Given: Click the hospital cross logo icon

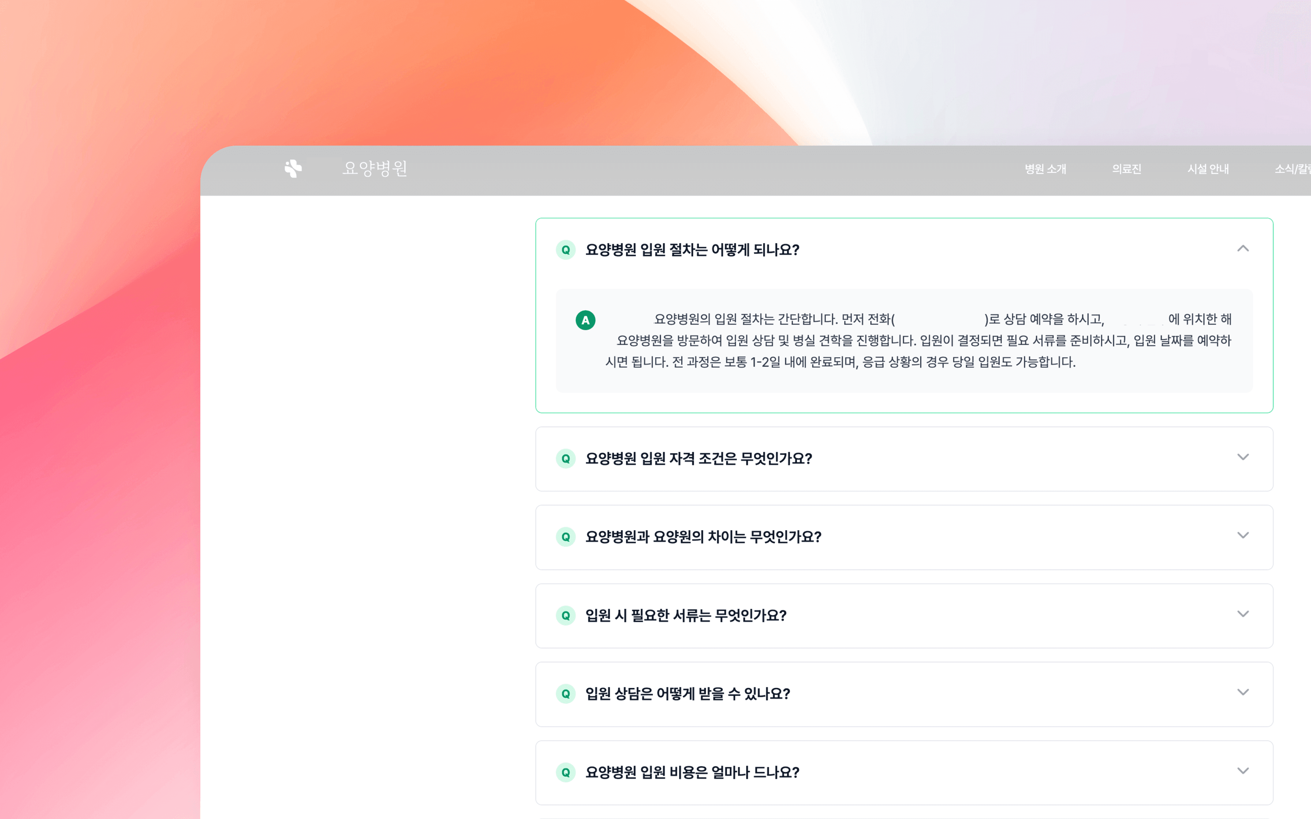Looking at the screenshot, I should (292, 169).
